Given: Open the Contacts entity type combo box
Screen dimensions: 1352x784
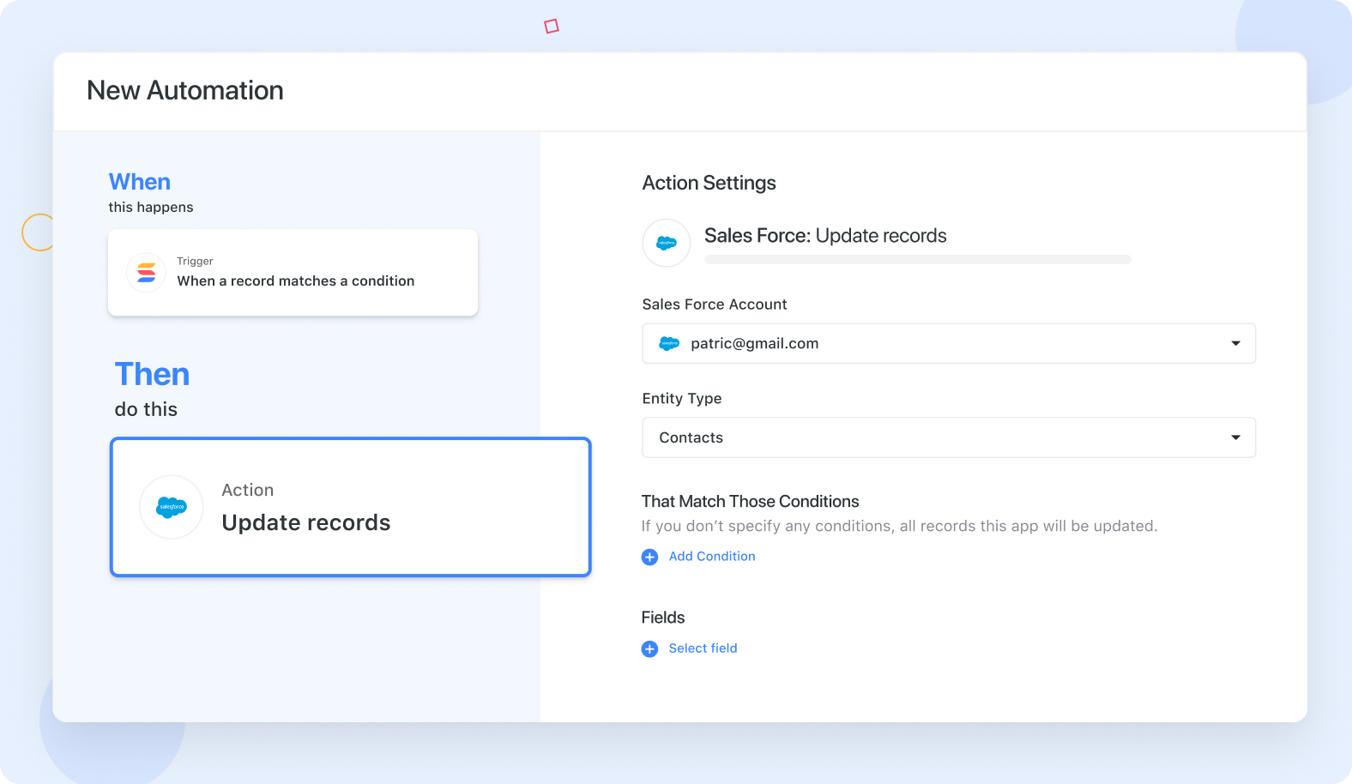Looking at the screenshot, I should [949, 437].
